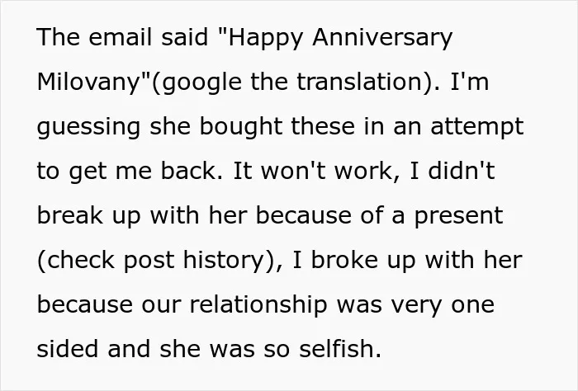578x391 pixels.
Task: Place cursor on the word "guessing"
Action: coord(88,127)
